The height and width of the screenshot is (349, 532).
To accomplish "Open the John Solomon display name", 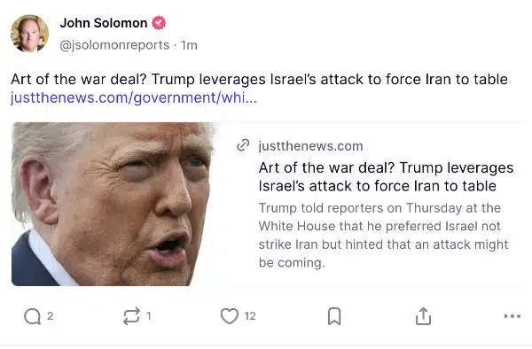I will [x=104, y=23].
